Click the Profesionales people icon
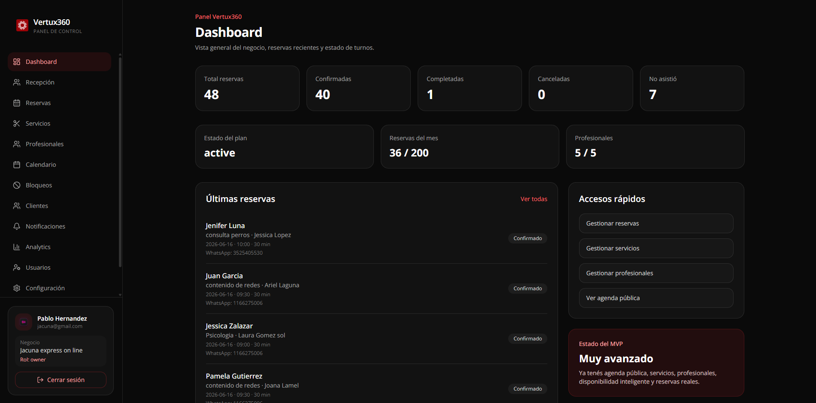 click(17, 144)
